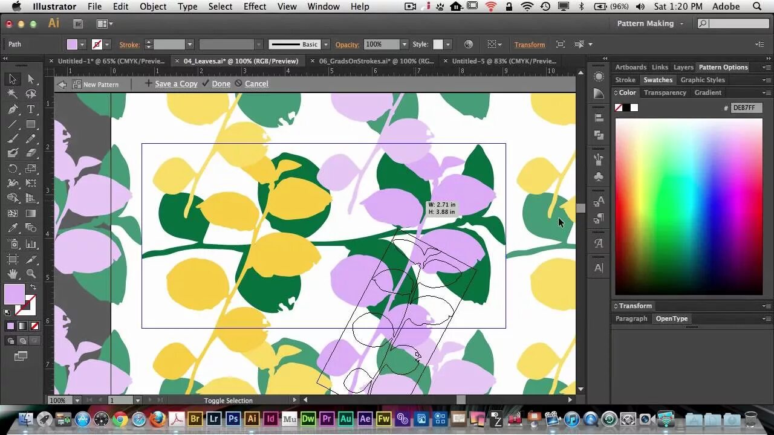This screenshot has width=774, height=435.
Task: Select the Type tool
Action: [31, 109]
